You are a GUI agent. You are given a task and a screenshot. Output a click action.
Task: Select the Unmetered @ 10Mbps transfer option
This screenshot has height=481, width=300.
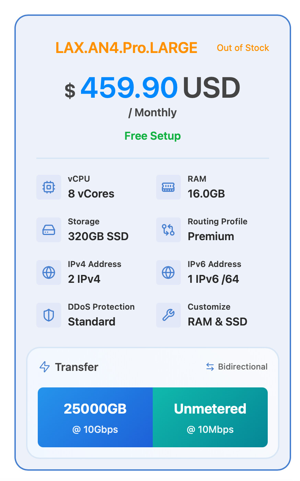pyautogui.click(x=210, y=417)
